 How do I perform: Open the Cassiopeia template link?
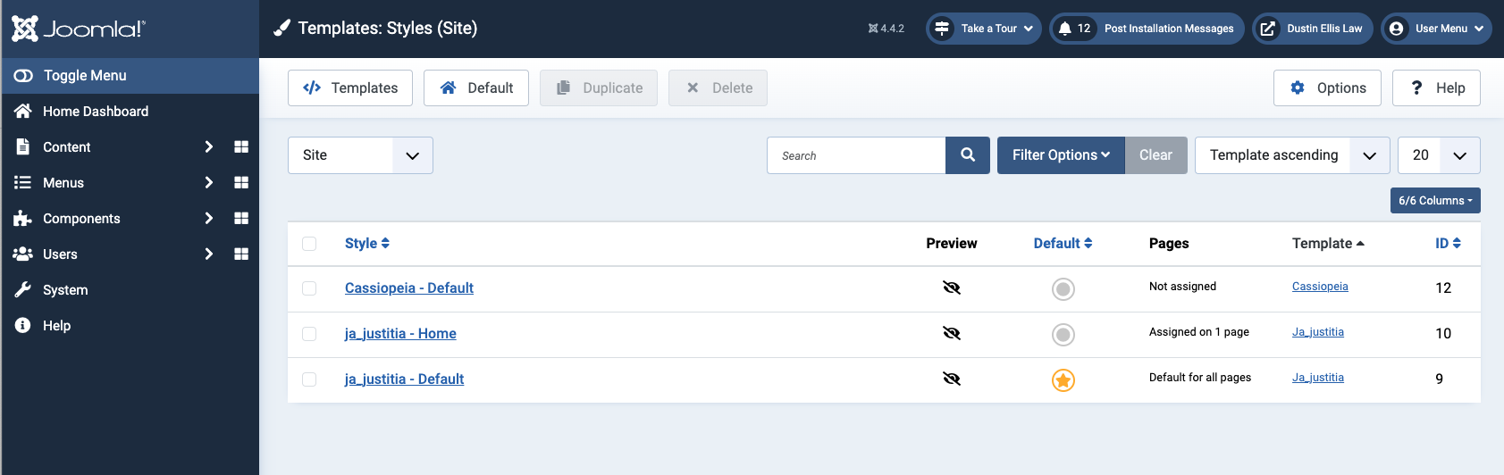click(1320, 287)
